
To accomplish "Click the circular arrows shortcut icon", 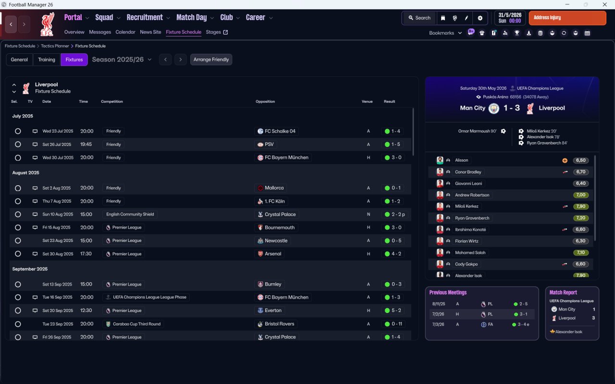I will click(x=564, y=33).
